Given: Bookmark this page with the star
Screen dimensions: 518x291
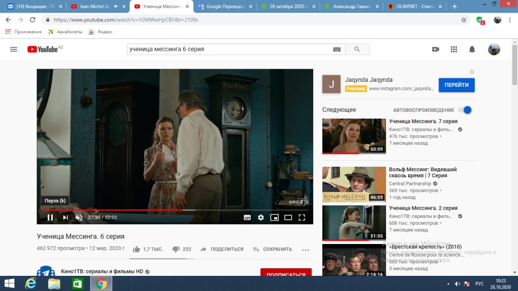Looking at the screenshot, I should point(464,20).
